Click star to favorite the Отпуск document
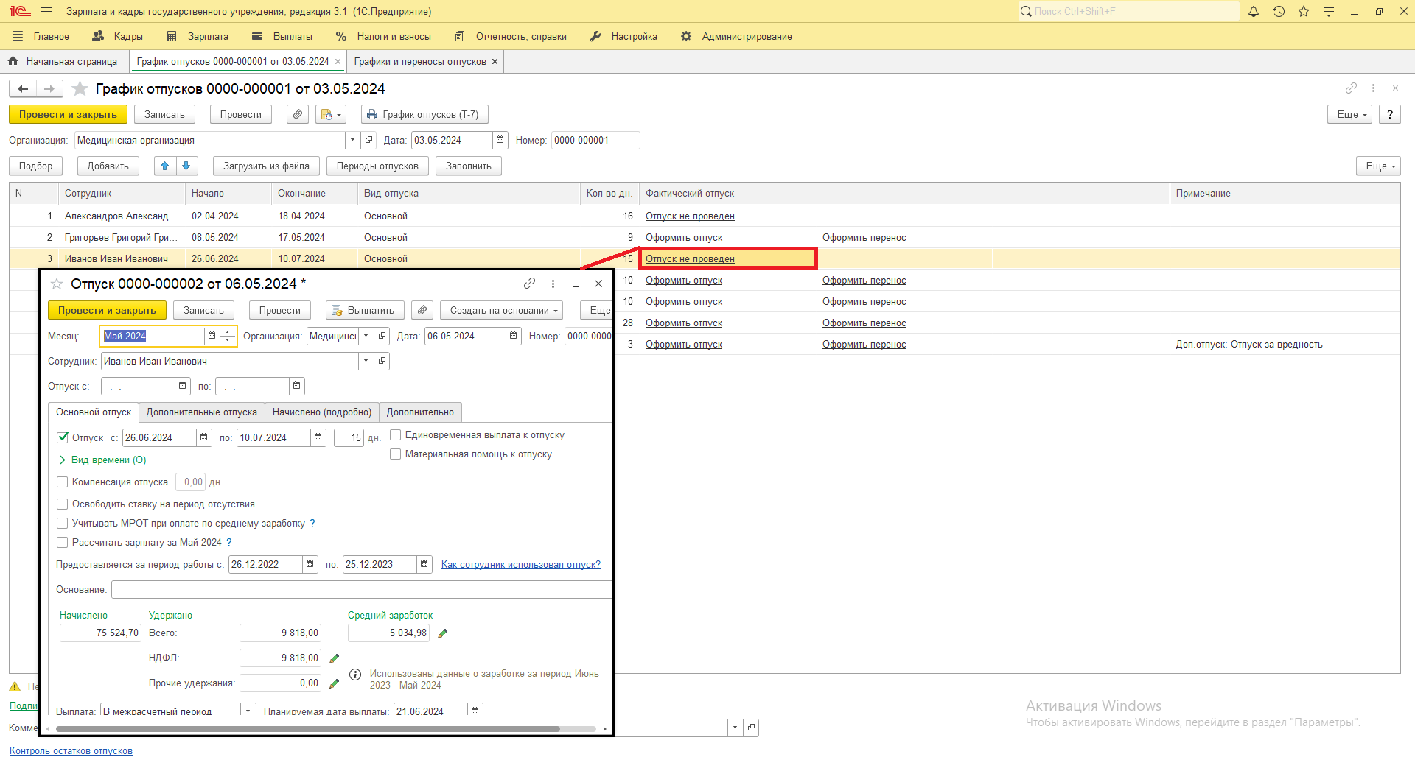Screen dimensions: 1415x757 point(57,284)
